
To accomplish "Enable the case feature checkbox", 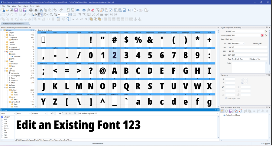I will 2,123.
